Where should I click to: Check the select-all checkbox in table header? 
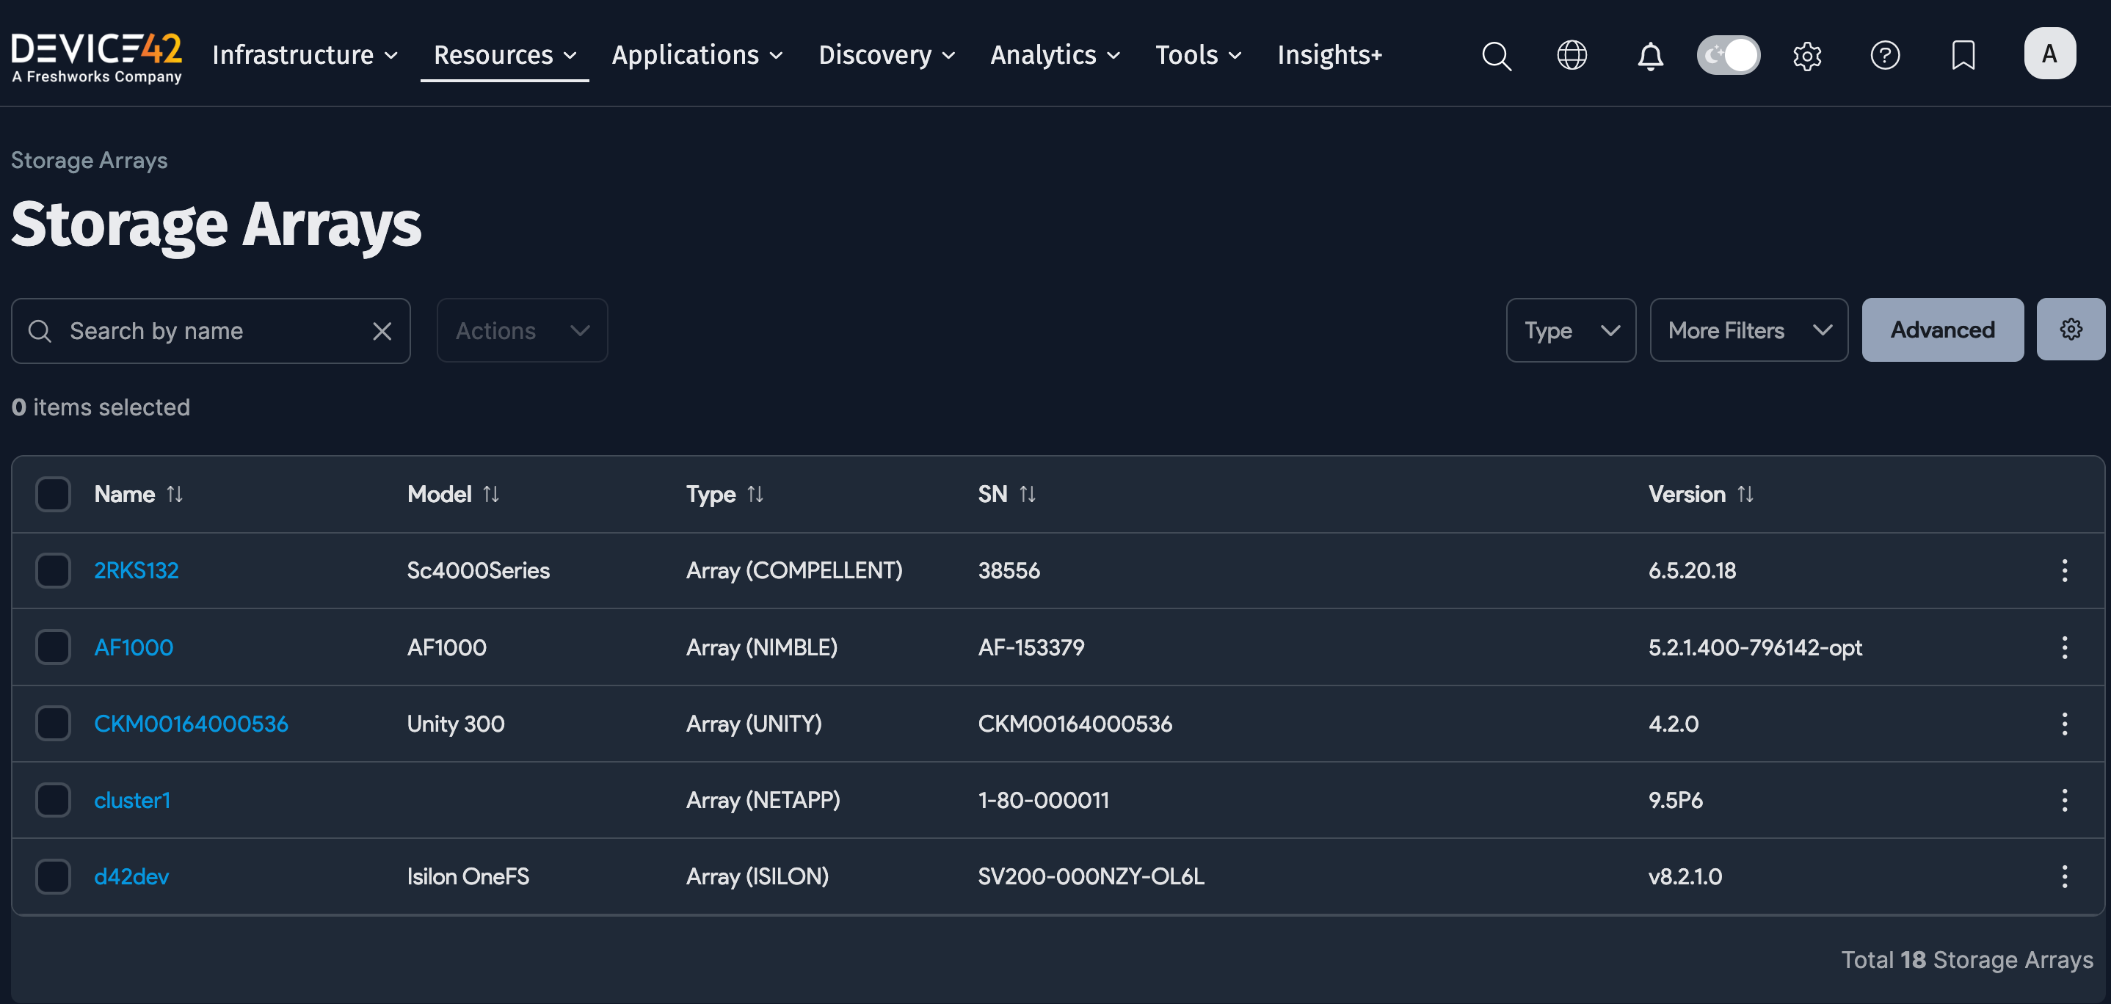pos(52,493)
